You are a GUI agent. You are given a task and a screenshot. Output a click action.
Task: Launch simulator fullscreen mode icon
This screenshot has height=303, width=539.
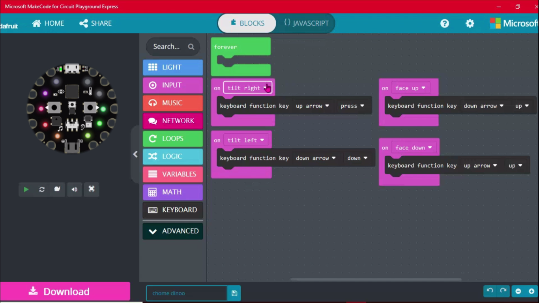pyautogui.click(x=92, y=189)
